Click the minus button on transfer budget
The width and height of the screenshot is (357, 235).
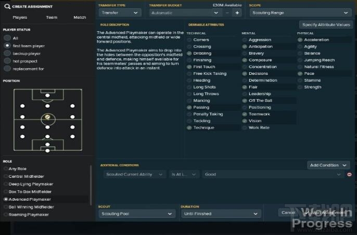[227, 13]
